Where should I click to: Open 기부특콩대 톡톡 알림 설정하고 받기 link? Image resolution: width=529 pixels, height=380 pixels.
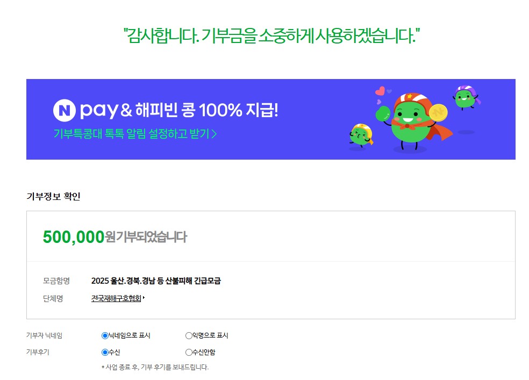(135, 134)
